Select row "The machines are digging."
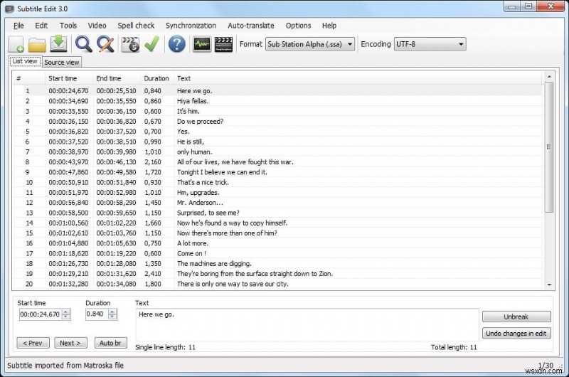The width and height of the screenshot is (569, 377). point(277,263)
